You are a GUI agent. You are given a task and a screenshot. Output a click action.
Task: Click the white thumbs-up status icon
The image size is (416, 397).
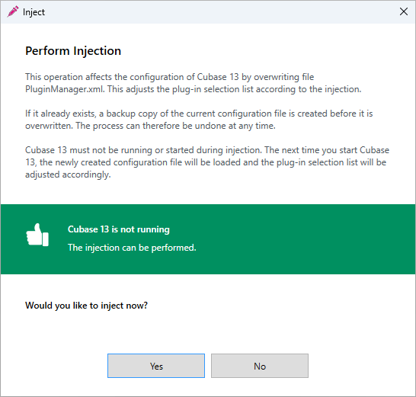(x=37, y=235)
